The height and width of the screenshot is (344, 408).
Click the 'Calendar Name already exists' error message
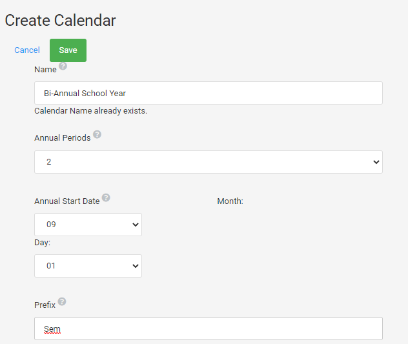pyautogui.click(x=91, y=111)
